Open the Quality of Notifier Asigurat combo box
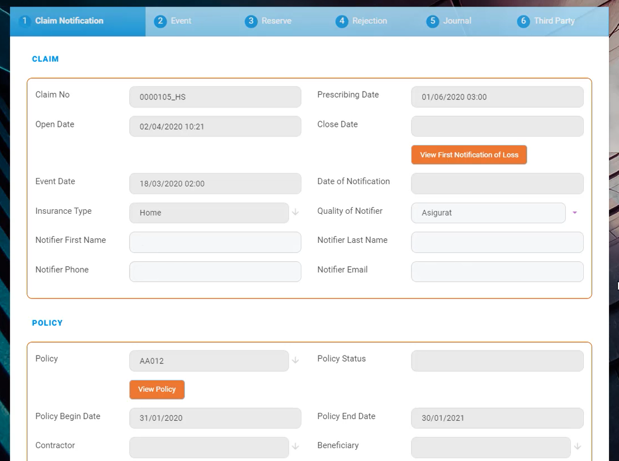Screen dimensions: 619x461 (488, 213)
